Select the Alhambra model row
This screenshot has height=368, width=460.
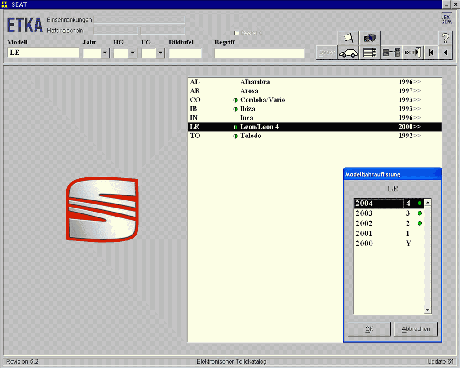(314, 82)
